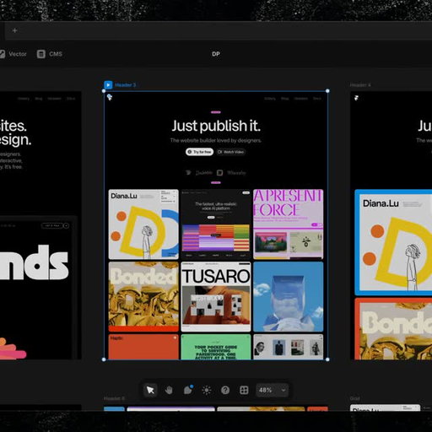
Task: Select the Header 4 frame label
Action: [360, 85]
